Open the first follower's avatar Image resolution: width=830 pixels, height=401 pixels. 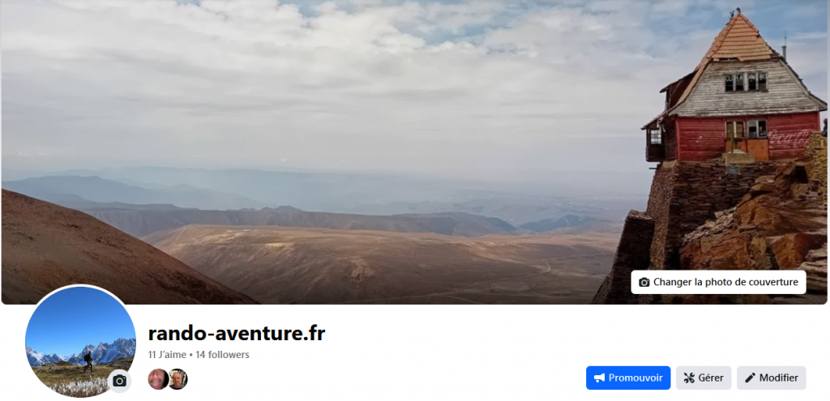tap(158, 379)
